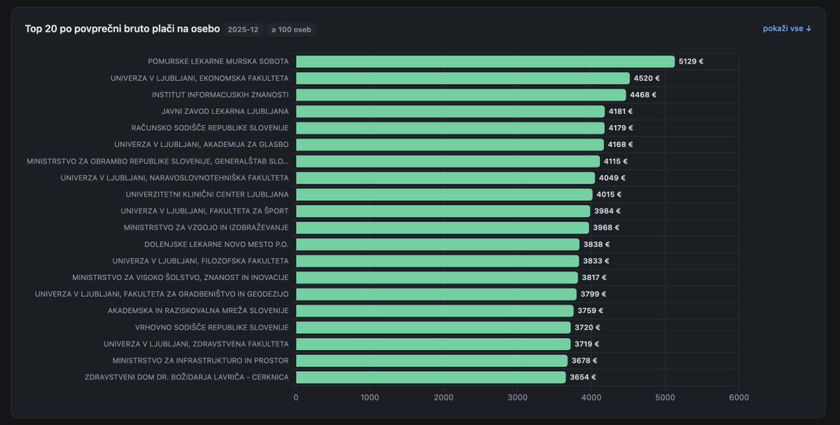Click the value '3968 €'
Image resolution: width=840 pixels, height=425 pixels.
(606, 228)
